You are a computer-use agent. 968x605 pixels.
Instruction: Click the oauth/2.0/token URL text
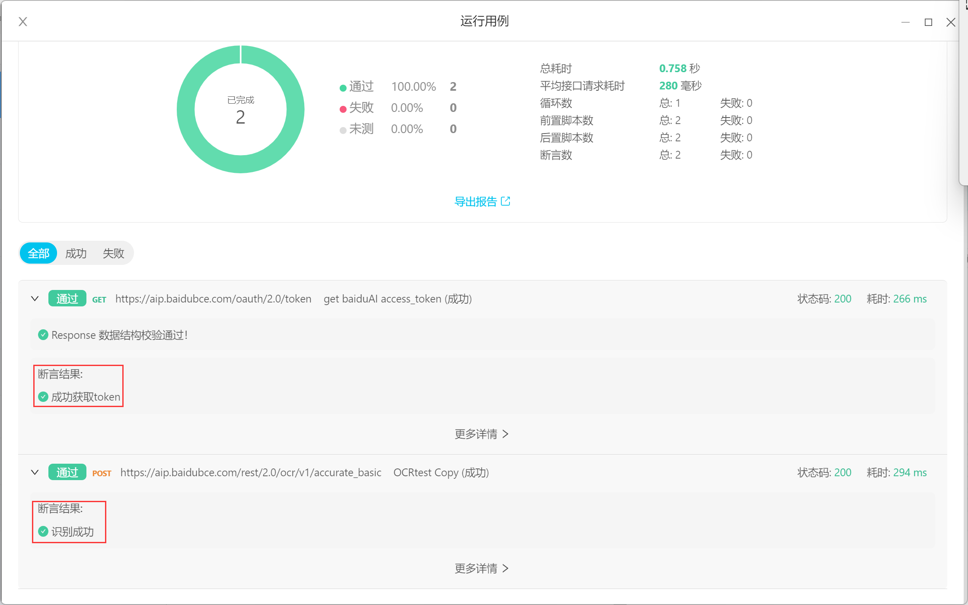click(x=213, y=299)
